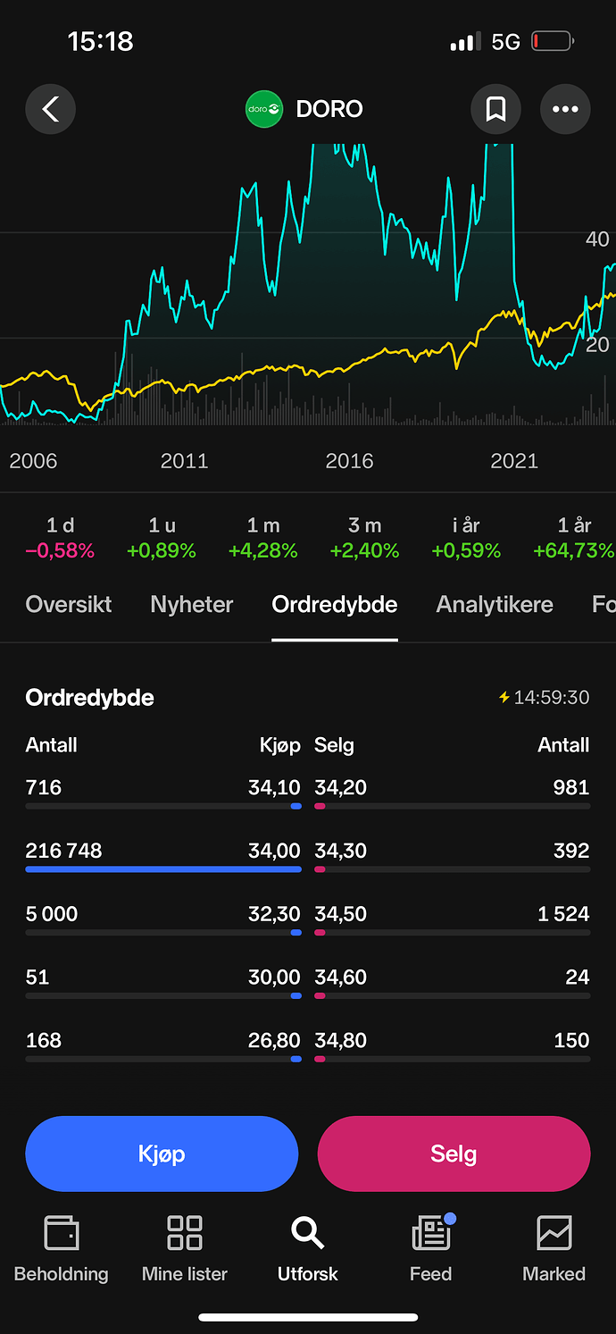The image size is (616, 1334).
Task: Tap the 2011 year label on chart
Action: [184, 461]
